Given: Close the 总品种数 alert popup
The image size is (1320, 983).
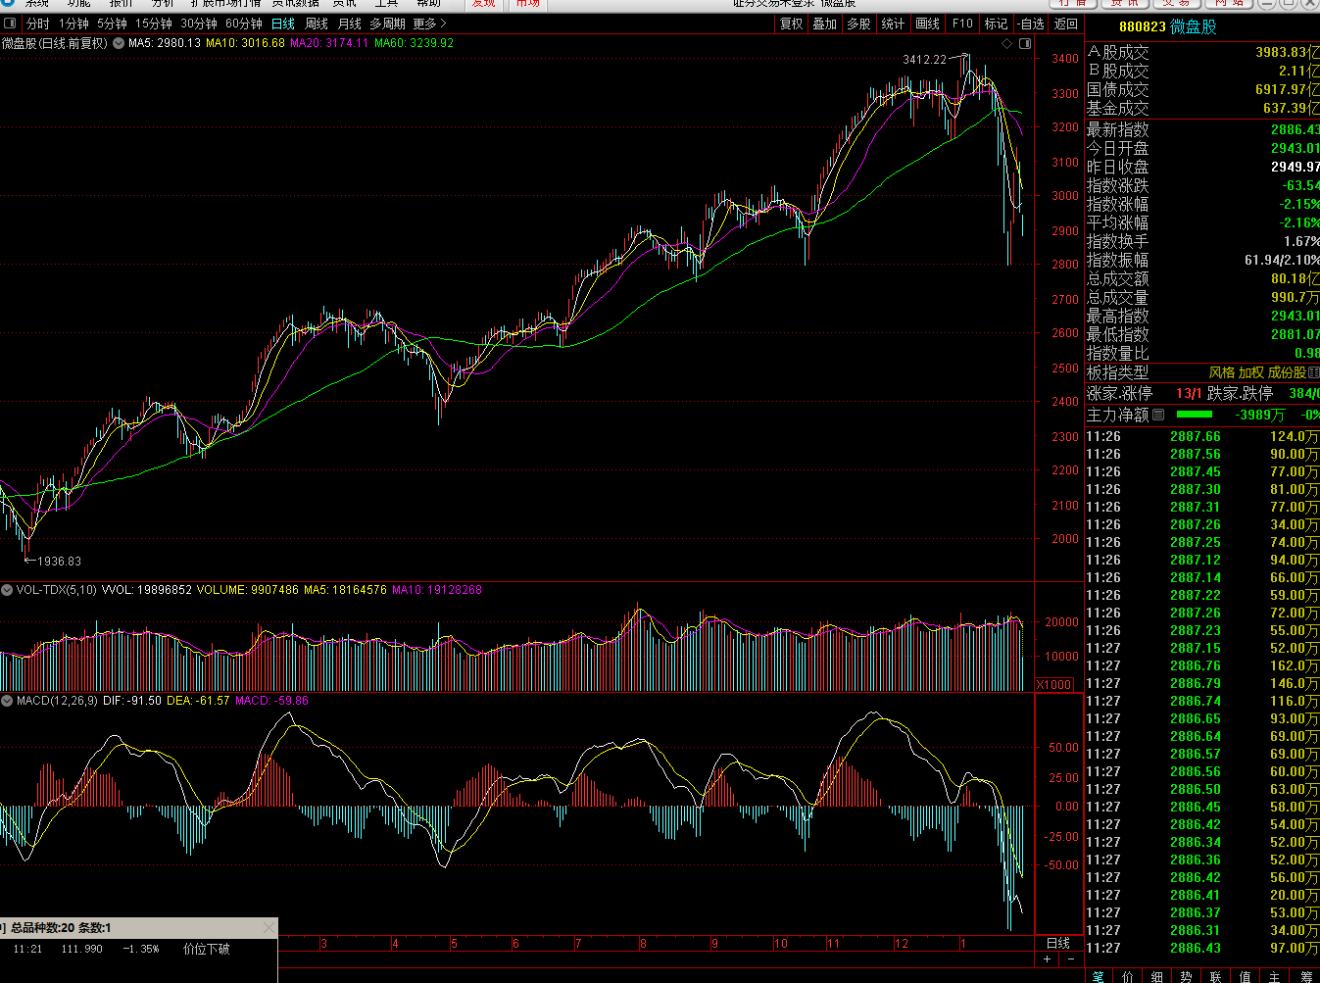Looking at the screenshot, I should click(x=269, y=927).
